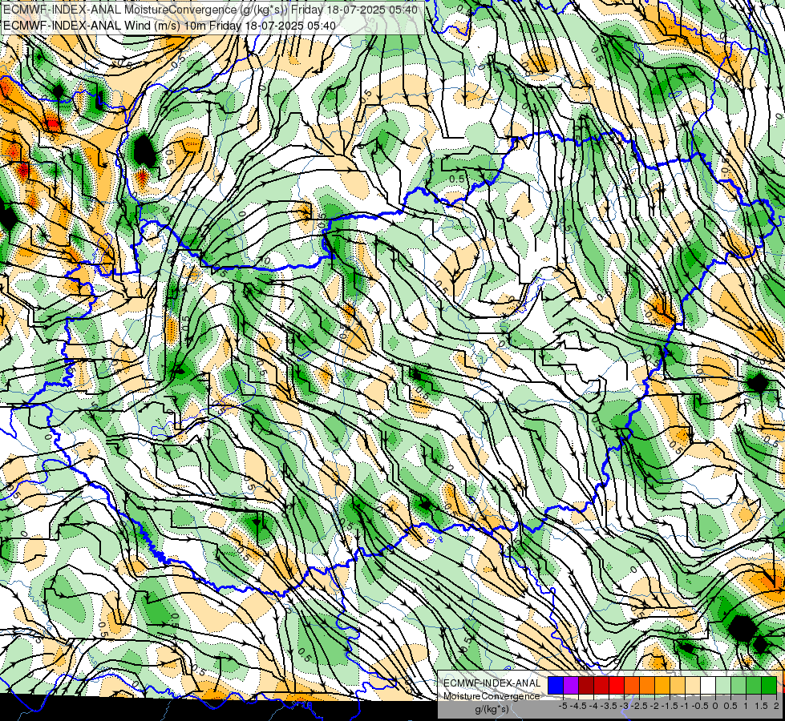
Task: Select the light green swatch from 0.5 to 1
Action: pyautogui.click(x=738, y=686)
